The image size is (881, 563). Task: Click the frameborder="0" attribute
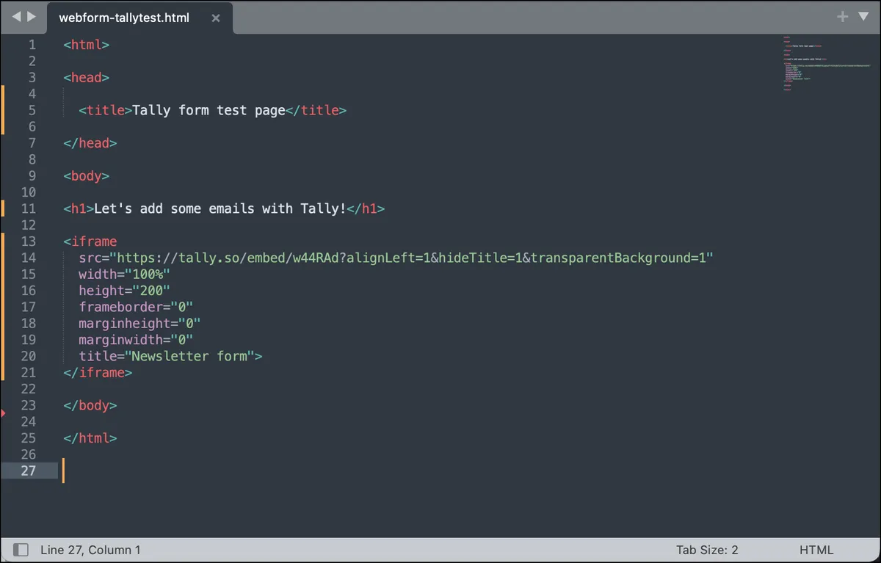136,307
